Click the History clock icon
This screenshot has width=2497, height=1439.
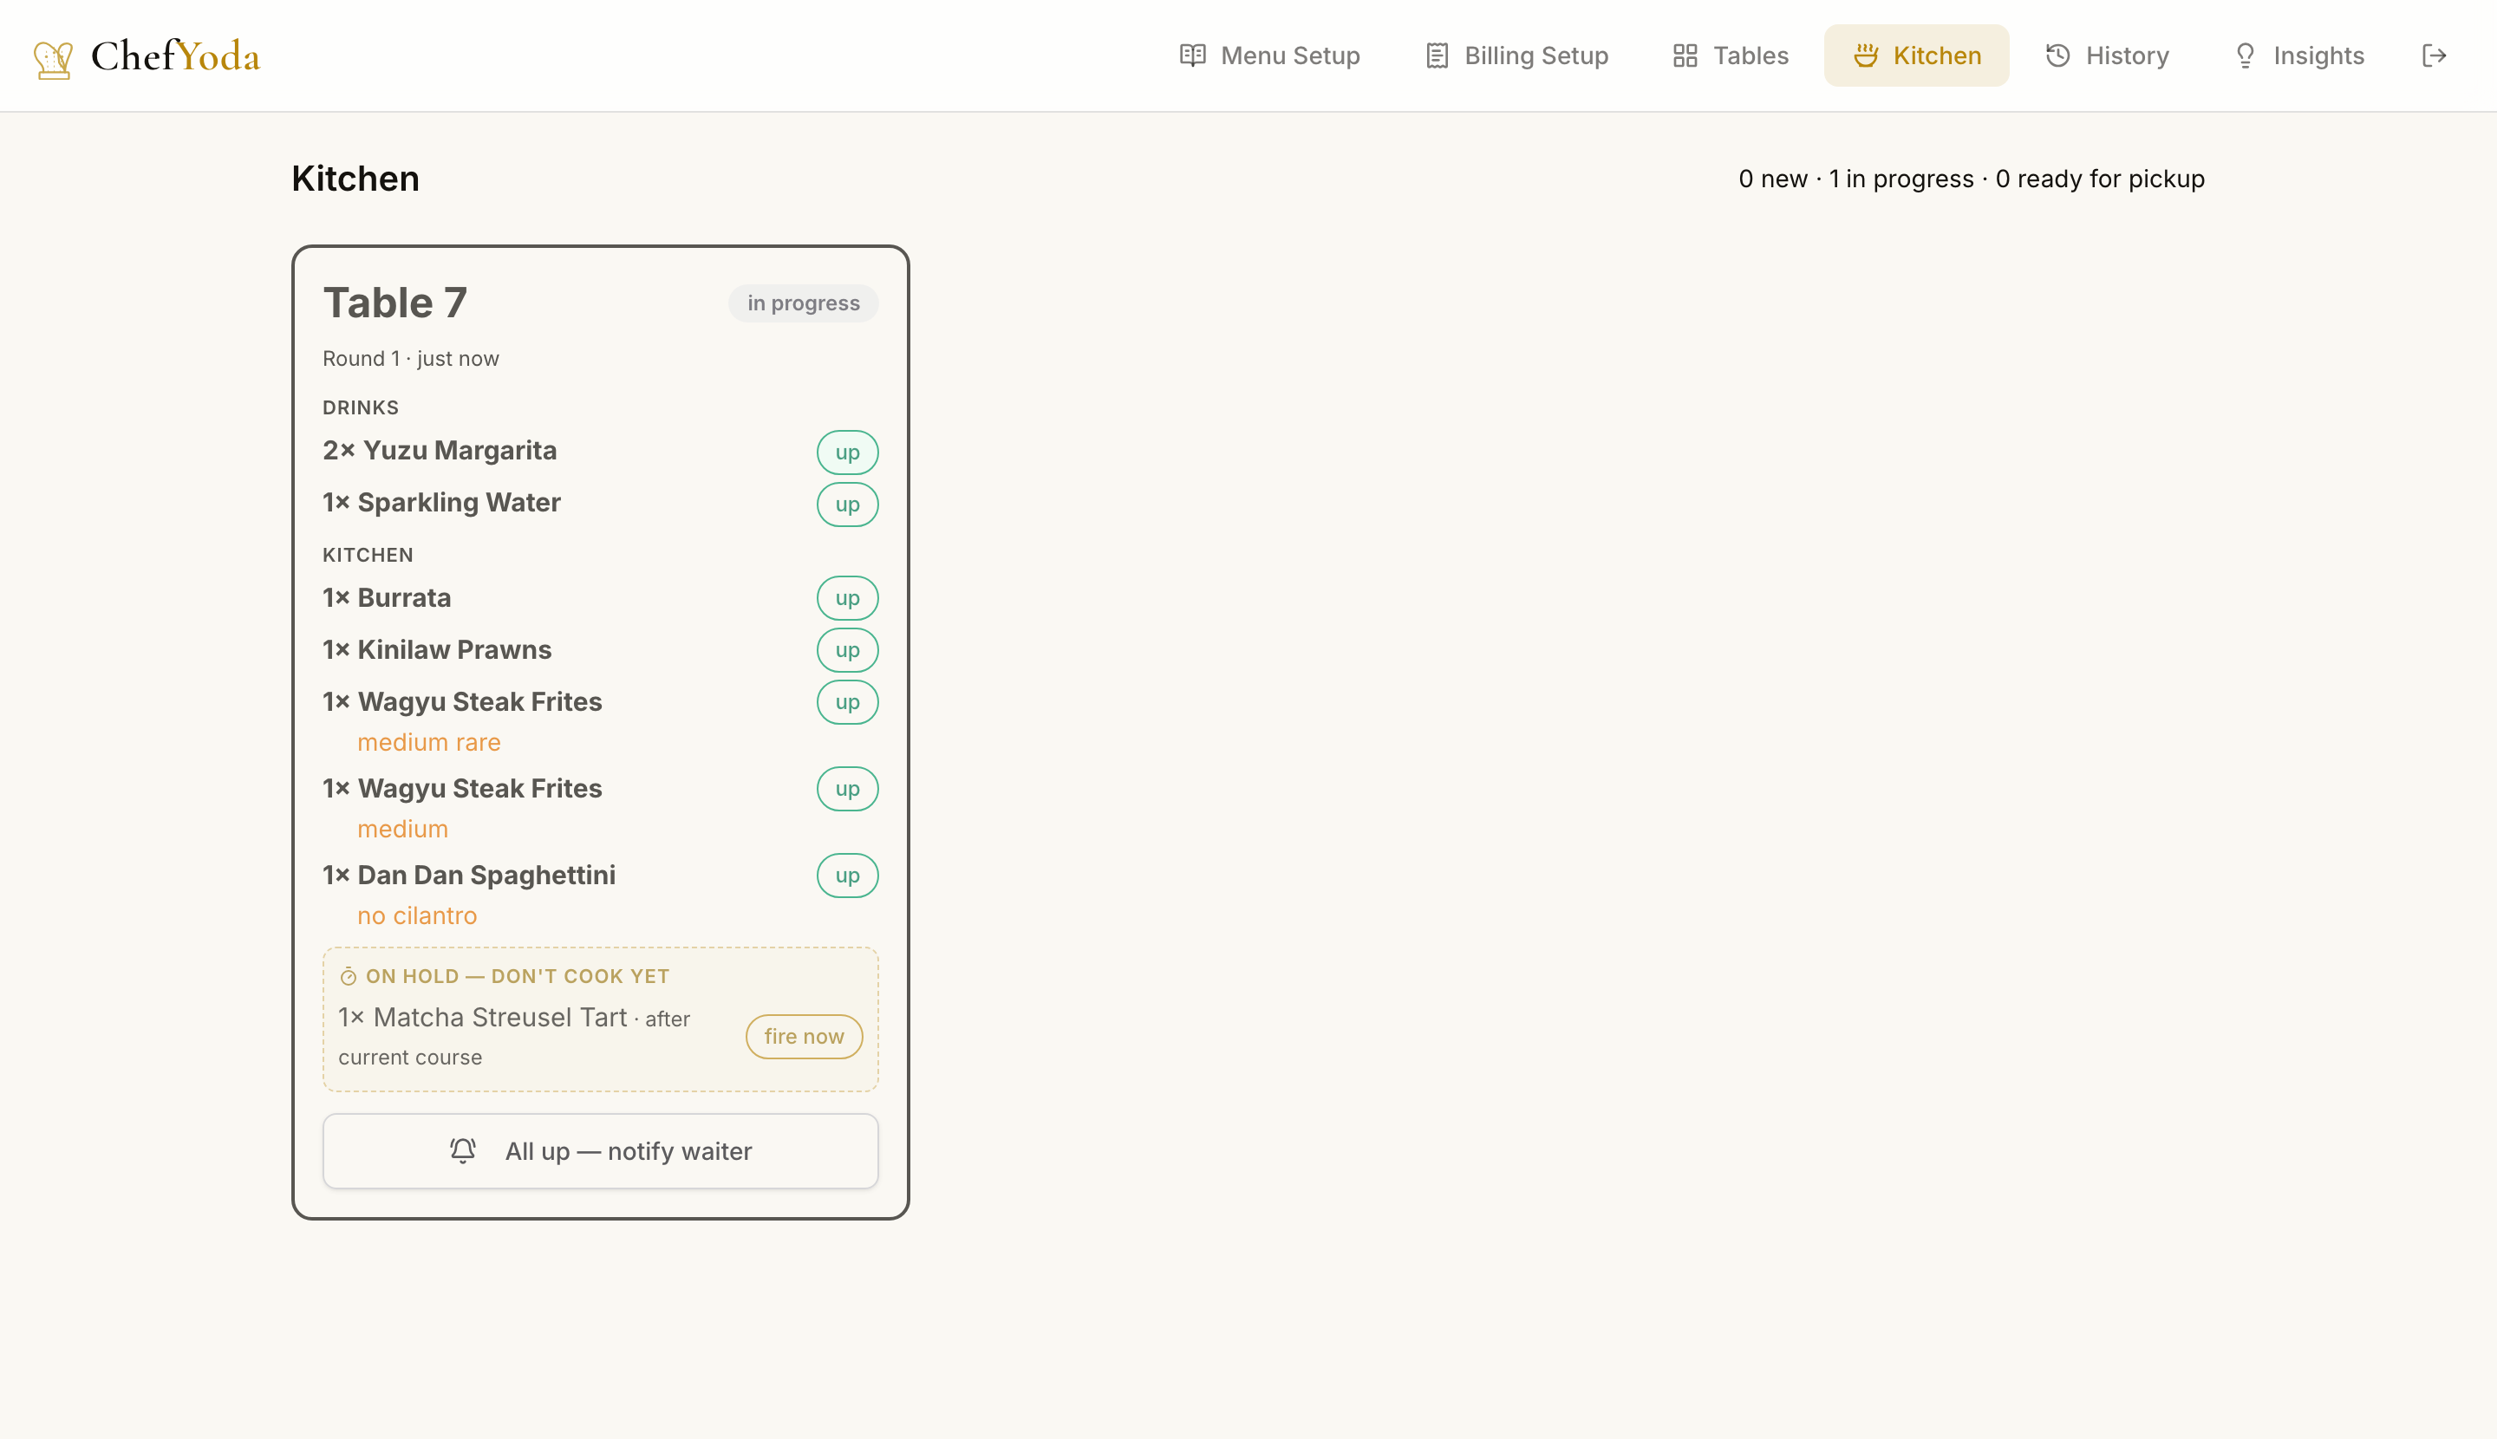point(2058,55)
